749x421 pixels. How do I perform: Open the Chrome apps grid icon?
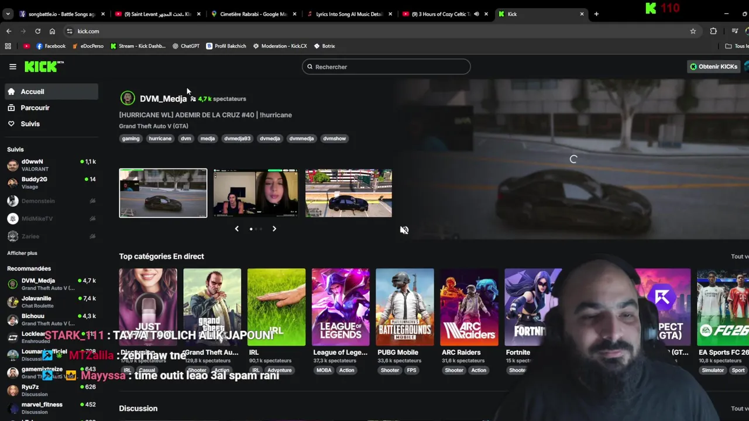8,46
